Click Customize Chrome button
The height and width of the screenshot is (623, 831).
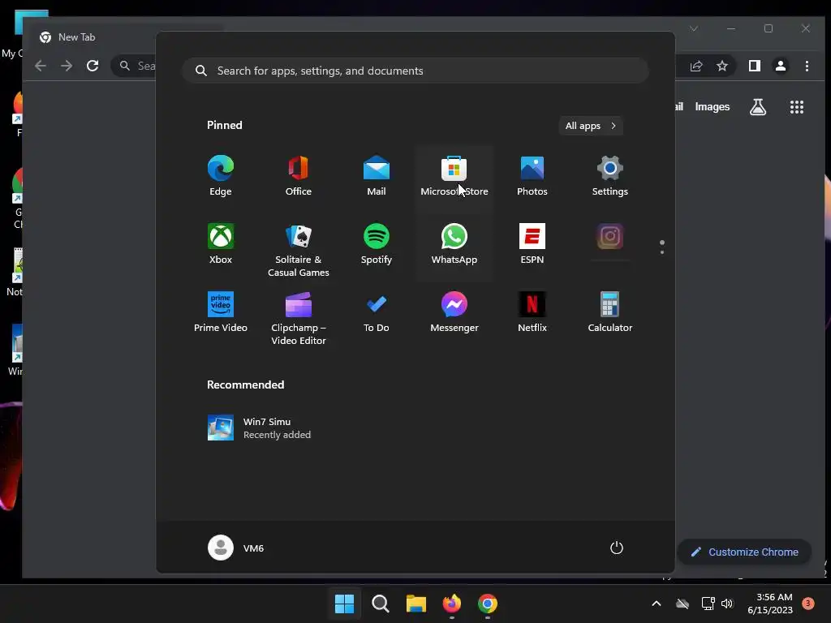point(744,552)
